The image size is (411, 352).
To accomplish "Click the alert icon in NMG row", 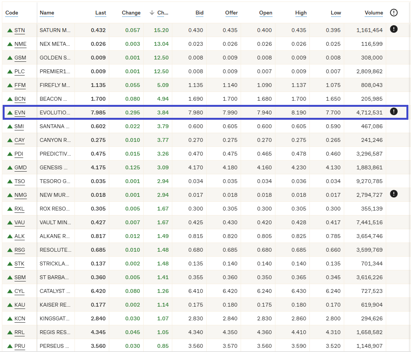I will (394, 194).
